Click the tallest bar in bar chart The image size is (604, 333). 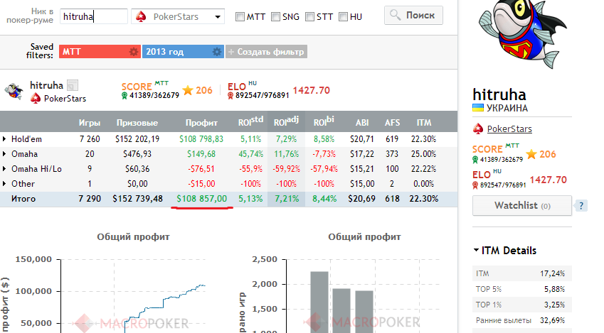pos(319,302)
